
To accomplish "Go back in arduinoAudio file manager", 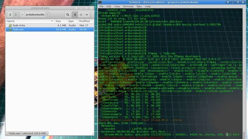I will click(10, 15).
